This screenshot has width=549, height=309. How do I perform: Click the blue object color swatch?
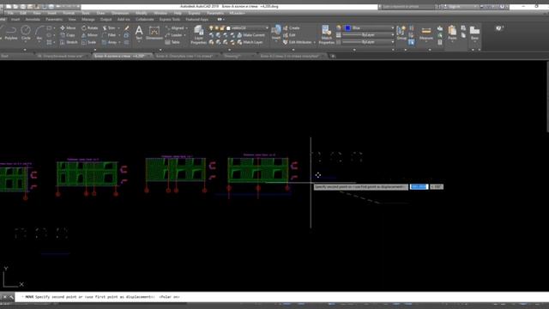click(347, 28)
